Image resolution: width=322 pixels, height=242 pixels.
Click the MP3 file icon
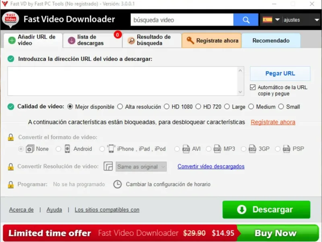tap(217, 148)
